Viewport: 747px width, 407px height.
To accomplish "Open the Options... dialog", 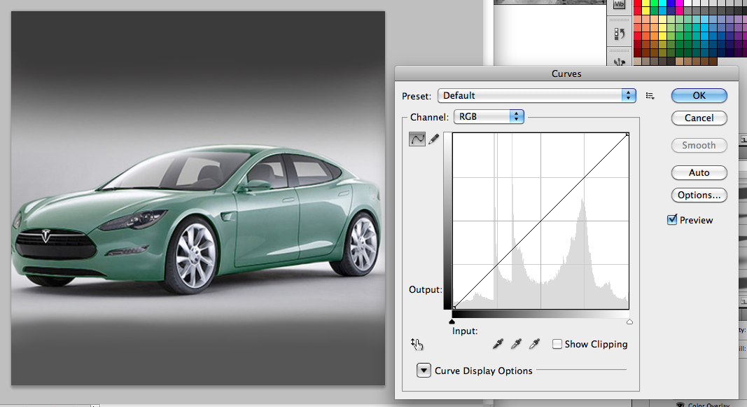I will tap(699, 195).
